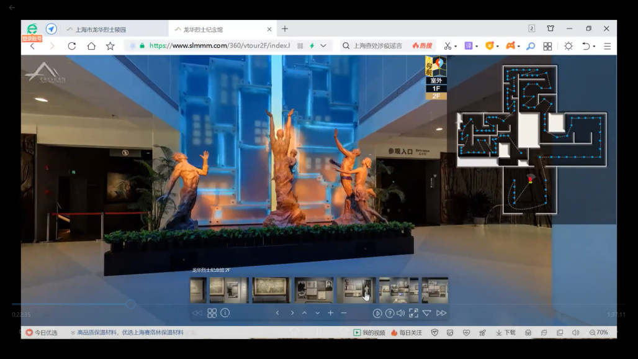Select the 1F floor in navigation
This screenshot has height=359, width=638.
[x=436, y=89]
